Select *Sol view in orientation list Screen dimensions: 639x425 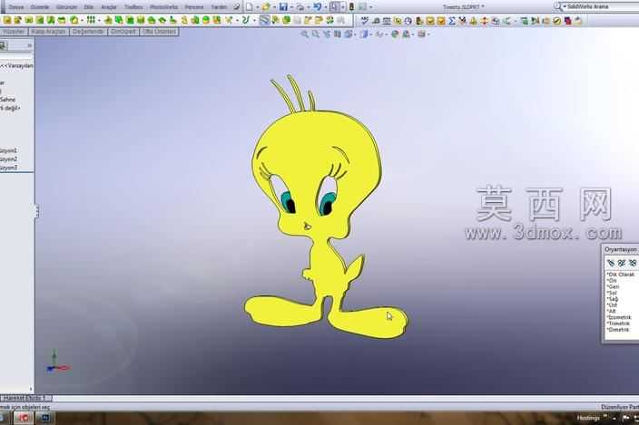[x=612, y=293]
